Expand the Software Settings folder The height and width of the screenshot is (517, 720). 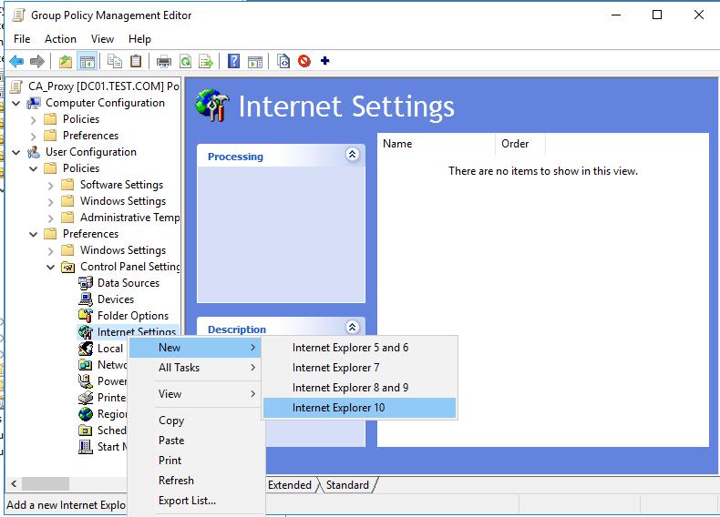click(x=50, y=186)
